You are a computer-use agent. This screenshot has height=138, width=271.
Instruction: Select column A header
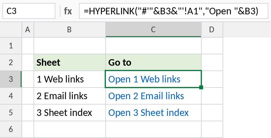28,30
